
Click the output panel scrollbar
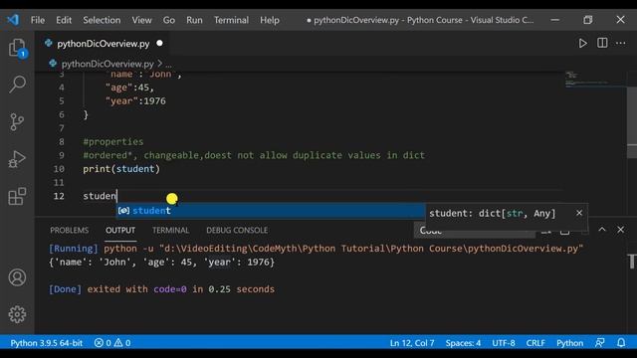coord(632,261)
